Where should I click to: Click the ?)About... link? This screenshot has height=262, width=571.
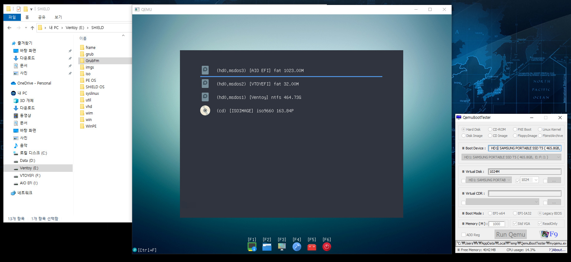pos(557,250)
